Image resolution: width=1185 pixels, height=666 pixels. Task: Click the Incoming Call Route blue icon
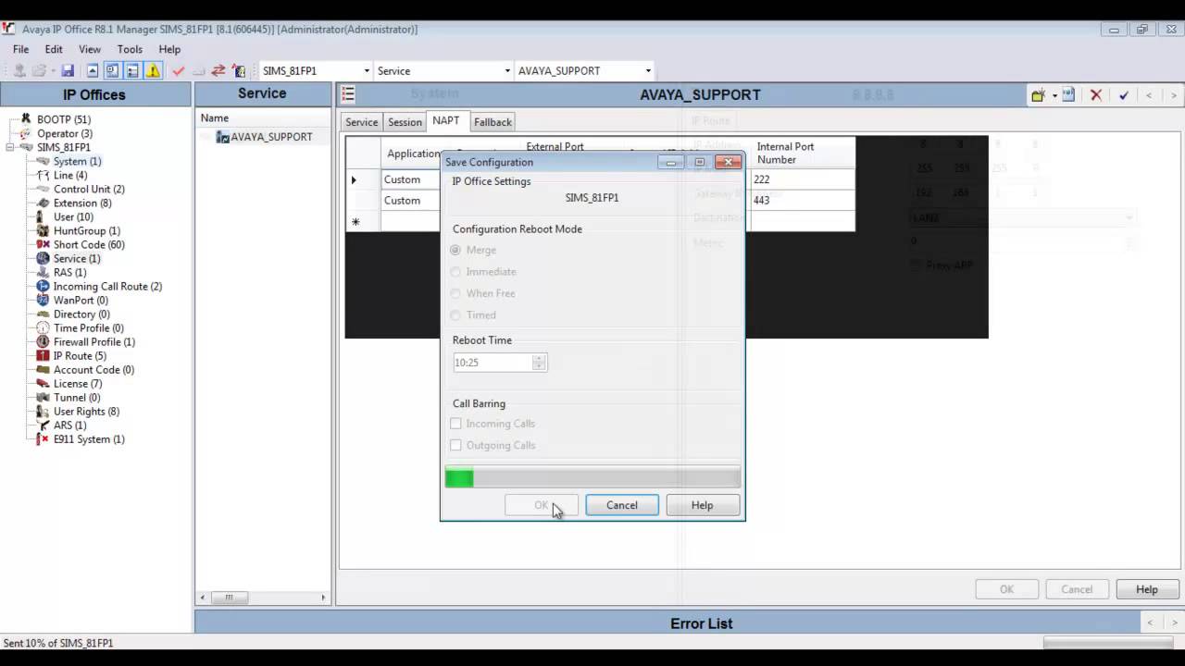[x=43, y=286]
